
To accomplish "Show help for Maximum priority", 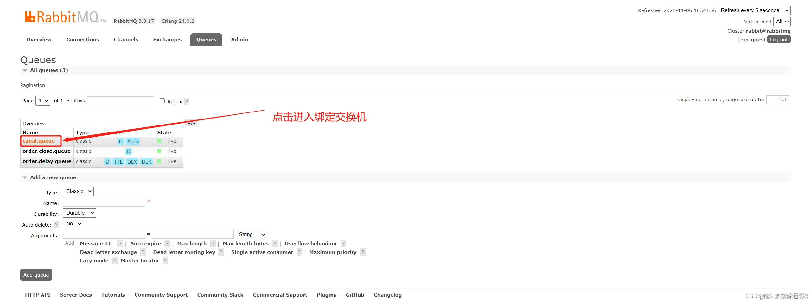I will click(363, 252).
